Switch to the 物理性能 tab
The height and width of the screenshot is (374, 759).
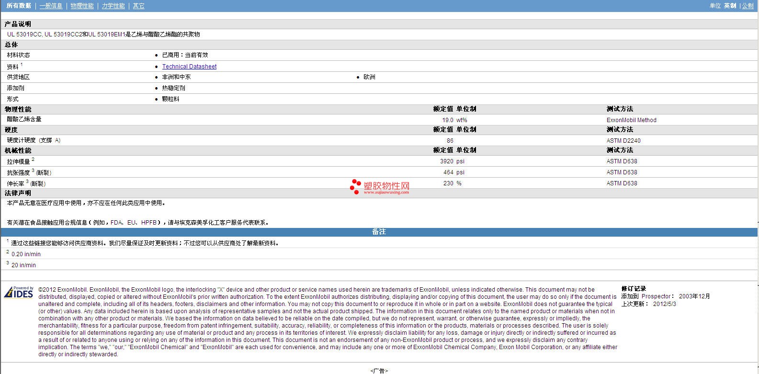tap(82, 6)
